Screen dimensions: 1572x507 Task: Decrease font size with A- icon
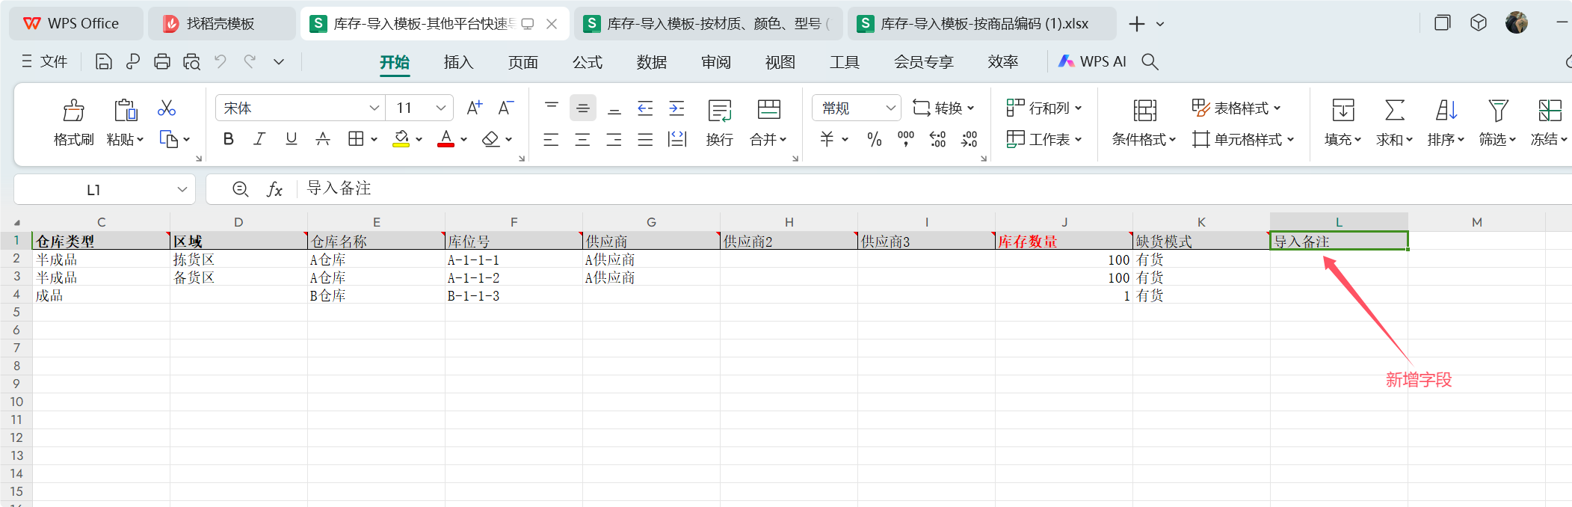(x=506, y=108)
